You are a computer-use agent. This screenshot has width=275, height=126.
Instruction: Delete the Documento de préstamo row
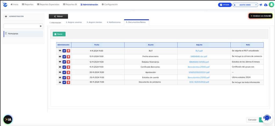pyautogui.click(x=68, y=82)
